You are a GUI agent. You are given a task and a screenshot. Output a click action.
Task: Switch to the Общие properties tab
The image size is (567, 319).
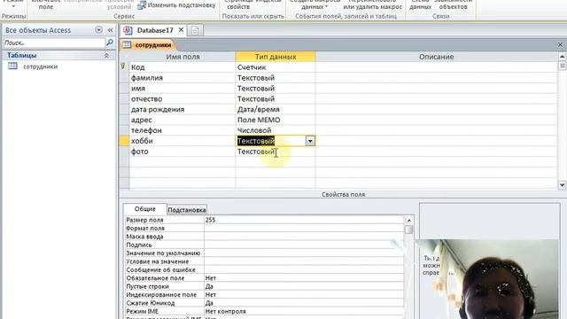click(144, 209)
